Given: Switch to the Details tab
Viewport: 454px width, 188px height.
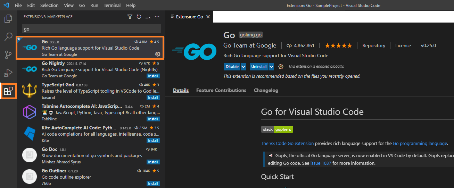Looking at the screenshot, I should click(181, 90).
